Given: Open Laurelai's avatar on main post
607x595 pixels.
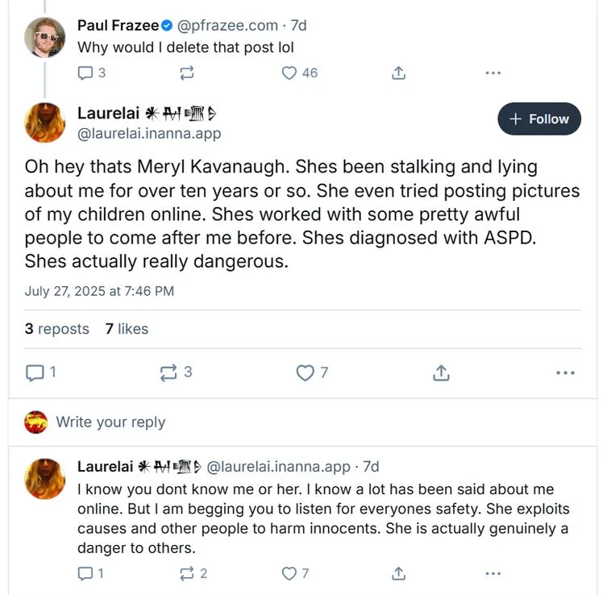Looking at the screenshot, I should click(45, 123).
